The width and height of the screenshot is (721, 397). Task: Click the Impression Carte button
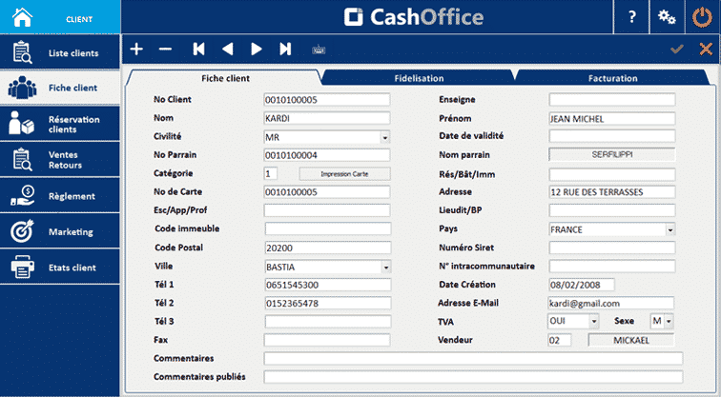pyautogui.click(x=344, y=174)
